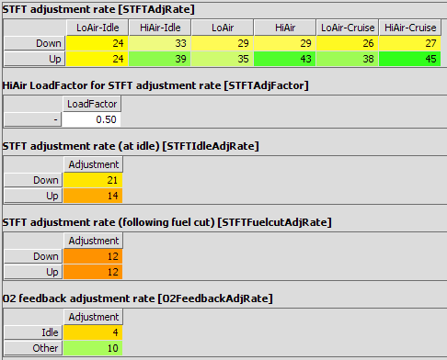
Task: Select the LoAir-Idle column header
Action: (97, 28)
